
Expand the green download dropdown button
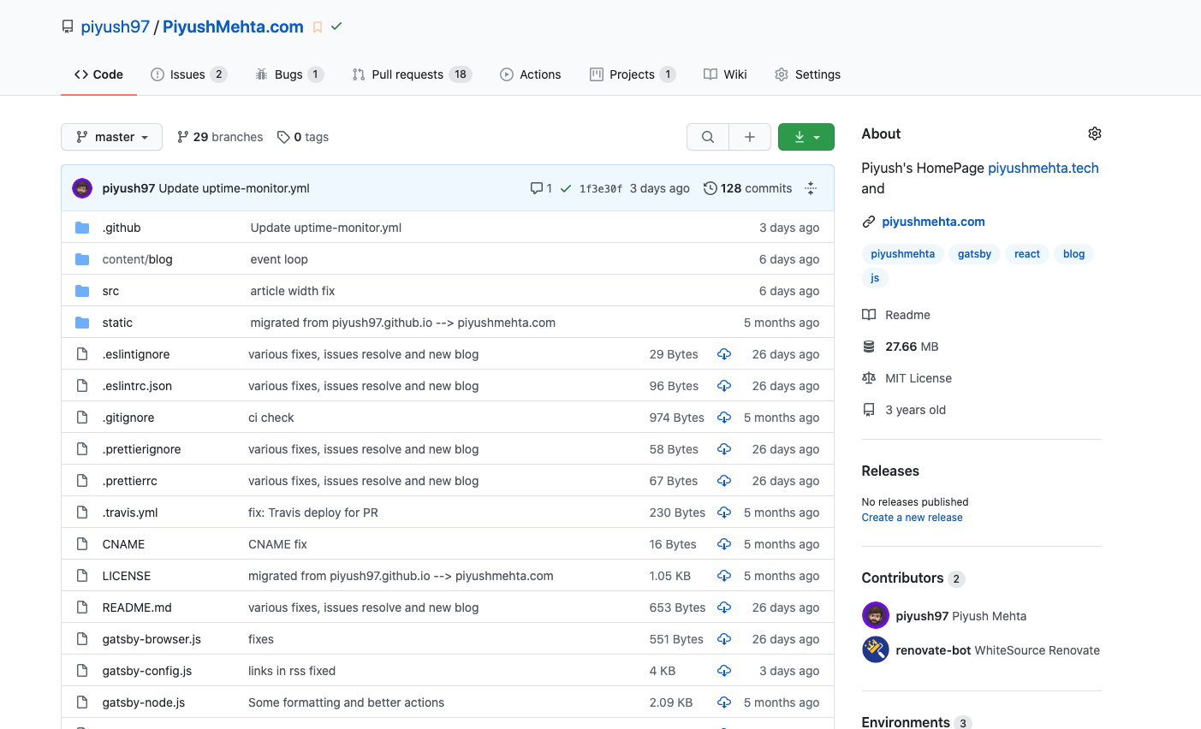[806, 137]
